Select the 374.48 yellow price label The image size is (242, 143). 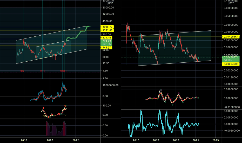[x=106, y=37]
